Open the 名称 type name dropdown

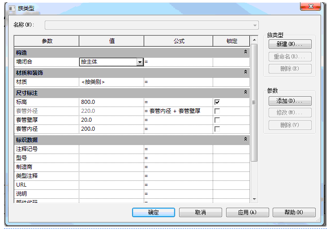click(x=255, y=25)
